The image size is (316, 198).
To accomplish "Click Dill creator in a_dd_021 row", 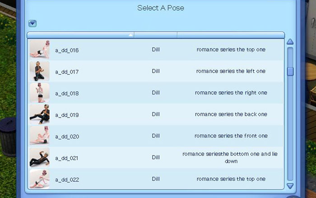I will [x=156, y=157].
